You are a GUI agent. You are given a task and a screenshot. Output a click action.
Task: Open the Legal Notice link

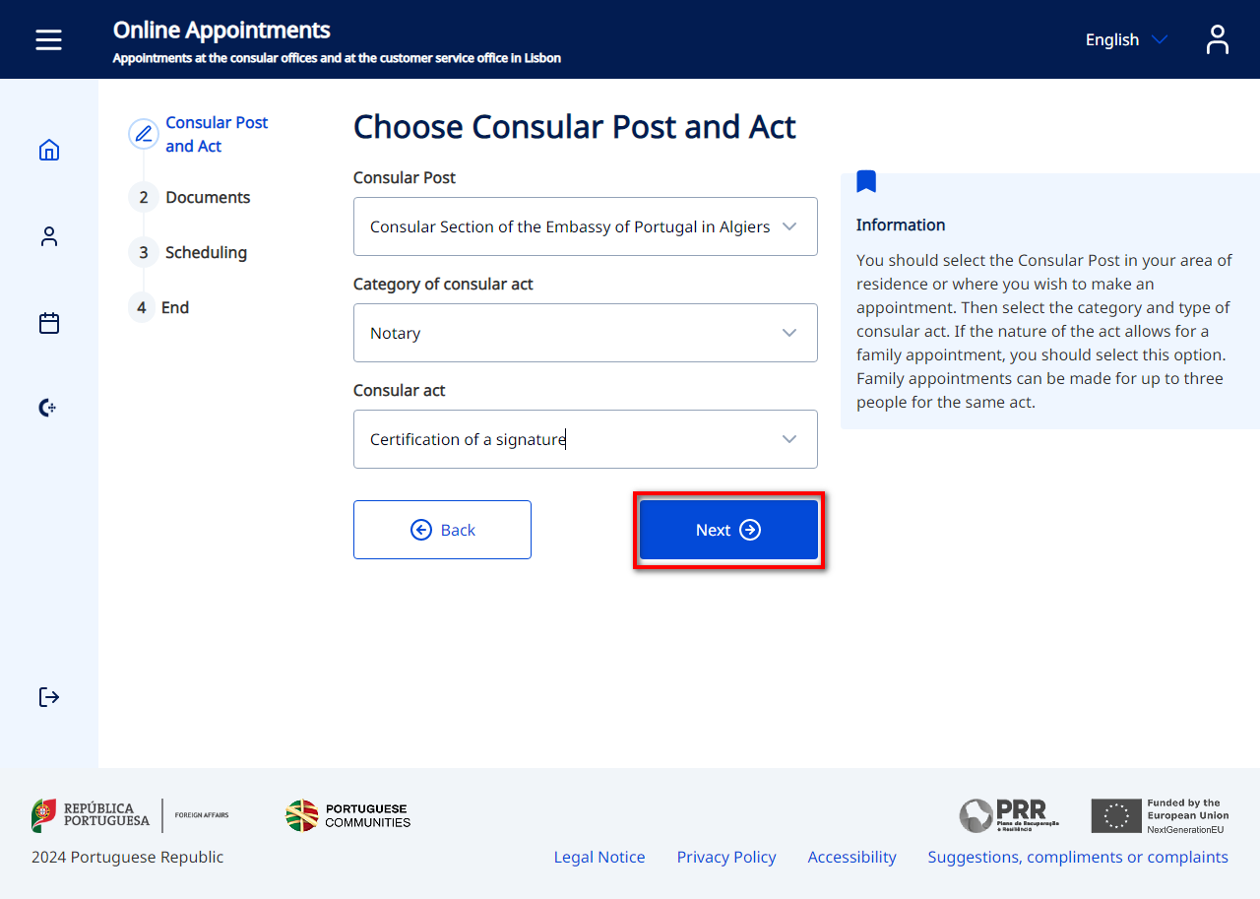pos(599,857)
